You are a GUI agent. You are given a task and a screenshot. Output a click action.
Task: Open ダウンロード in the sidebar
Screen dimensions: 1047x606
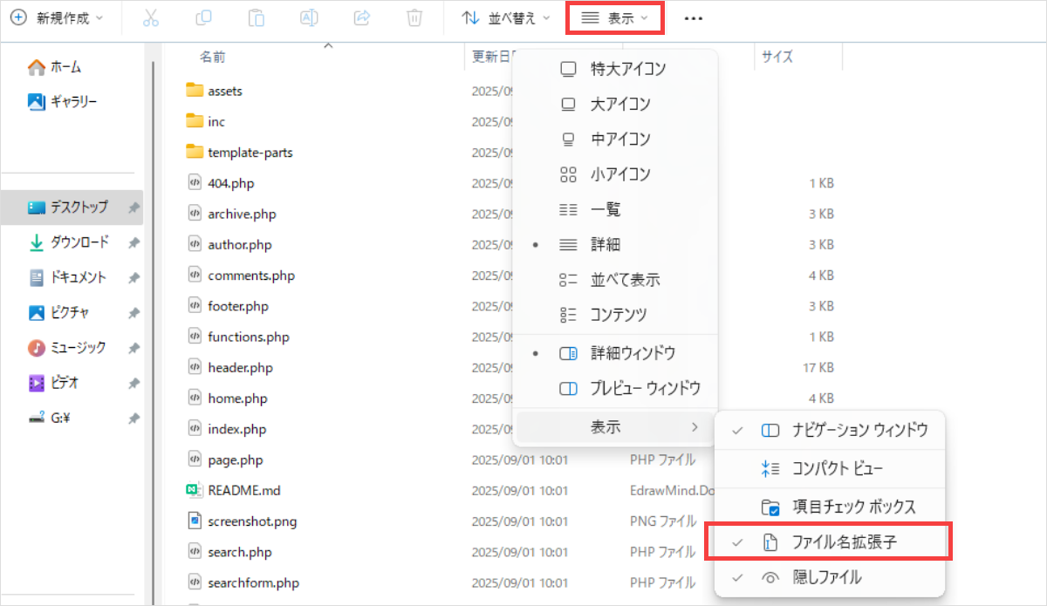(x=79, y=242)
